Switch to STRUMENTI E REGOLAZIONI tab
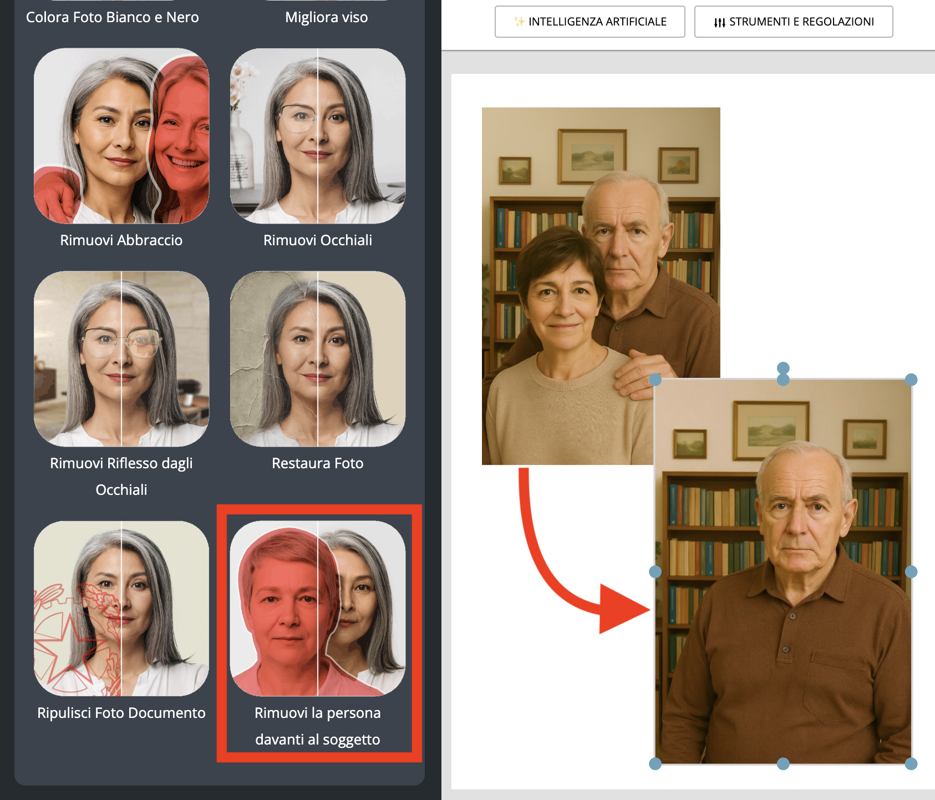Screen dimensions: 935x800 click(793, 22)
